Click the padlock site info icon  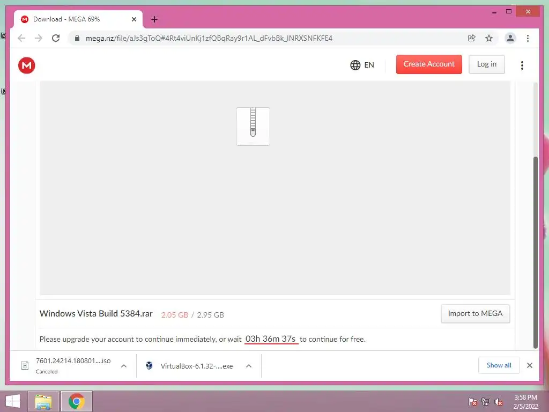point(77,38)
